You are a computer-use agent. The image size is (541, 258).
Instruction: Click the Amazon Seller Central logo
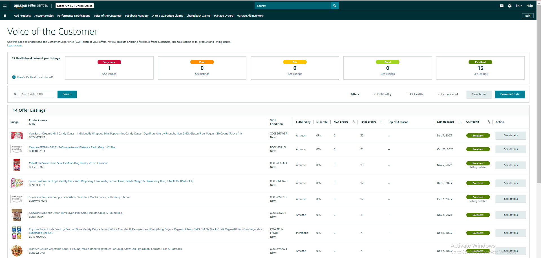pyautogui.click(x=31, y=6)
